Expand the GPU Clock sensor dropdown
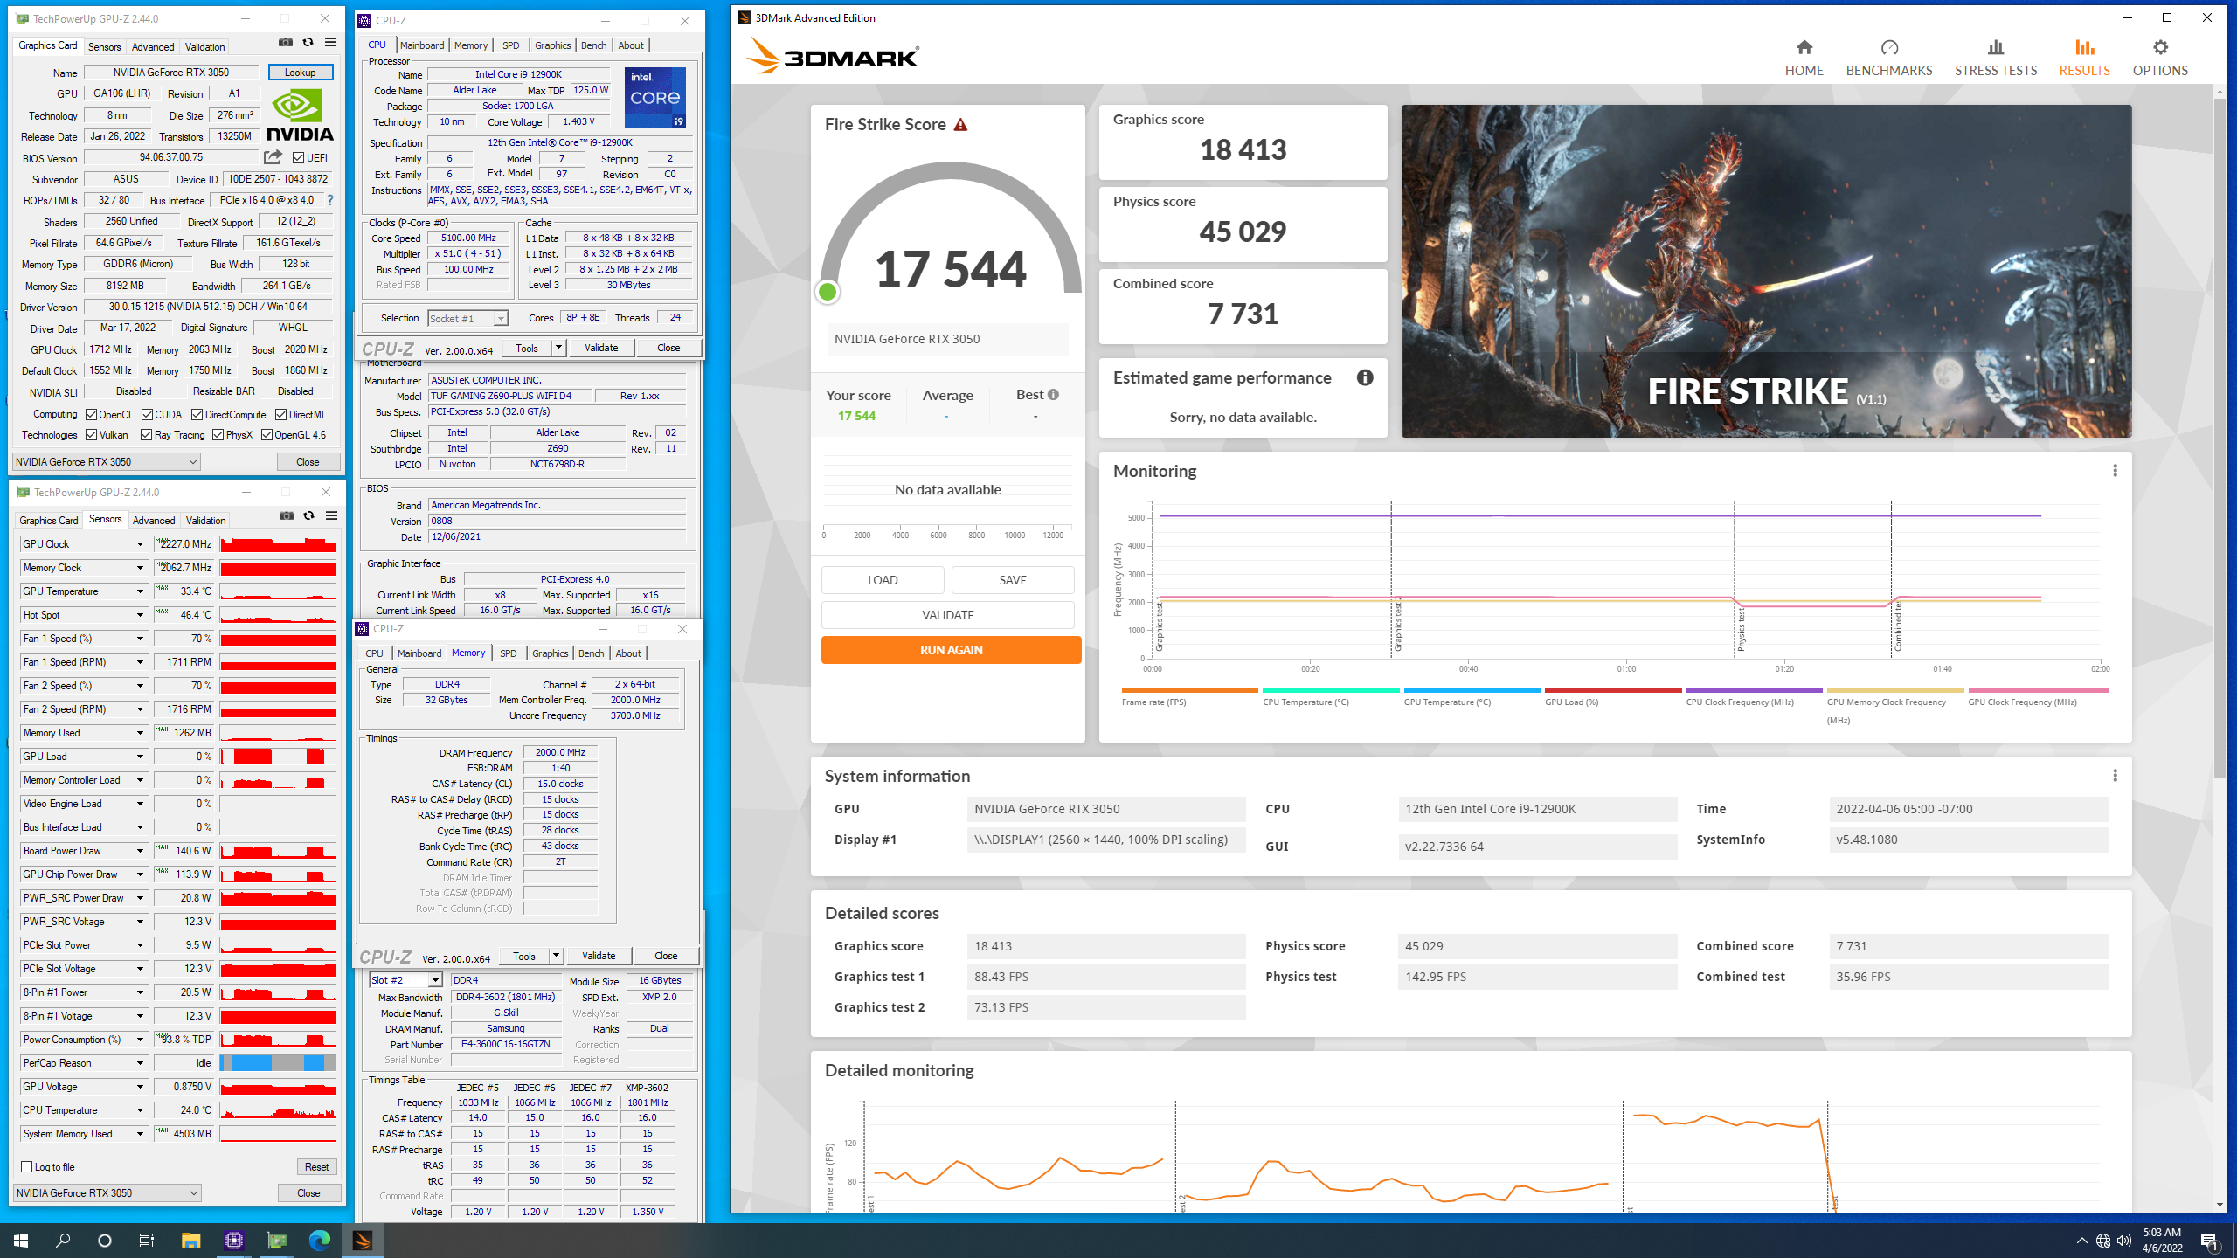Screen dimensions: 2237x1258 click(x=139, y=544)
